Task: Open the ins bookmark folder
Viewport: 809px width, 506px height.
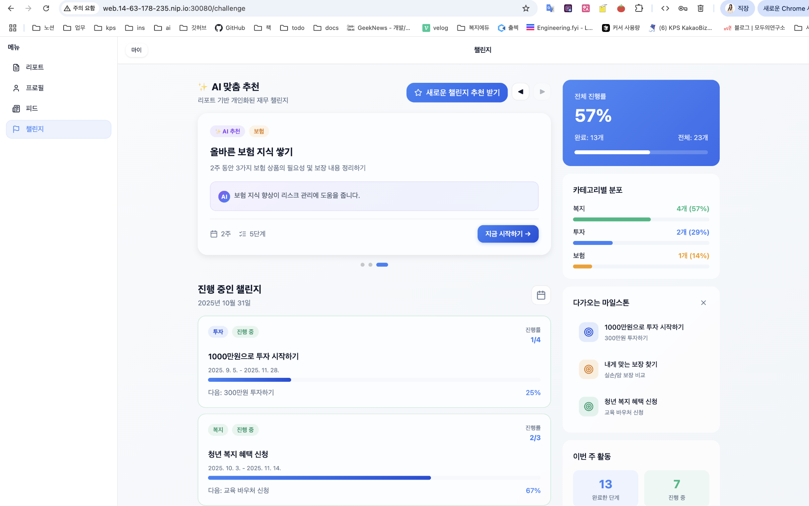Action: [135, 28]
